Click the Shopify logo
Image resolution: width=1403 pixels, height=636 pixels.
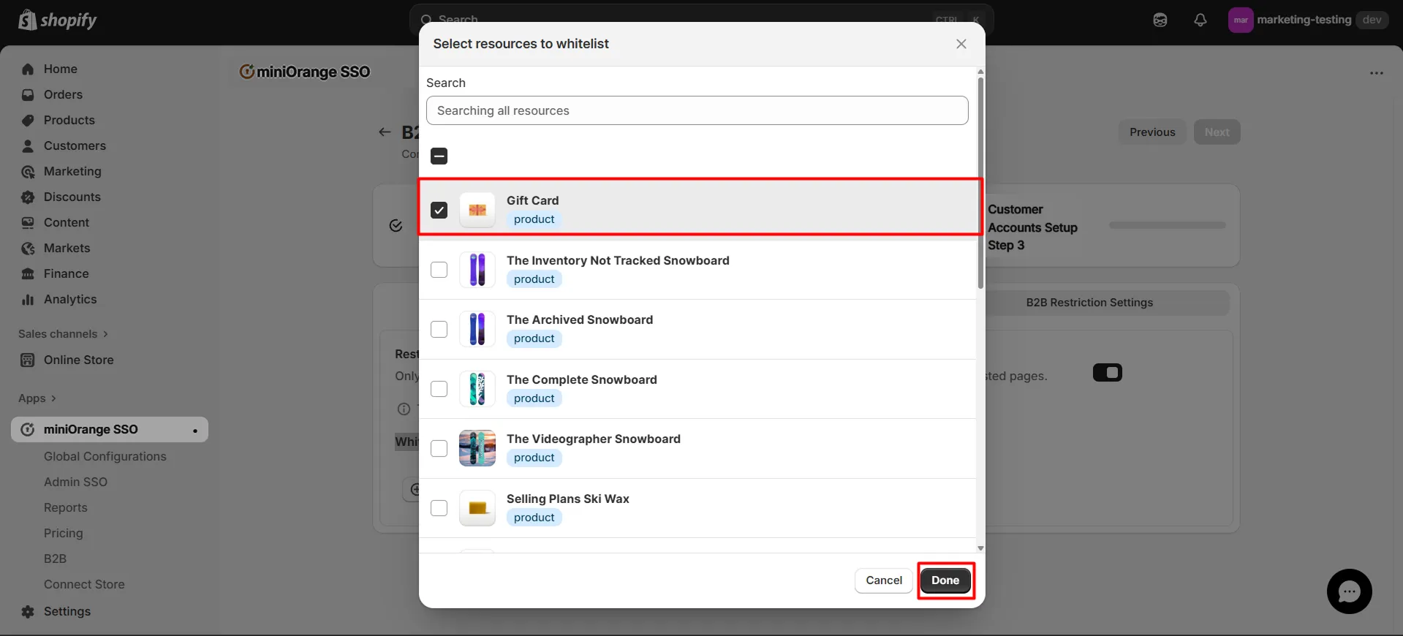coord(58,20)
